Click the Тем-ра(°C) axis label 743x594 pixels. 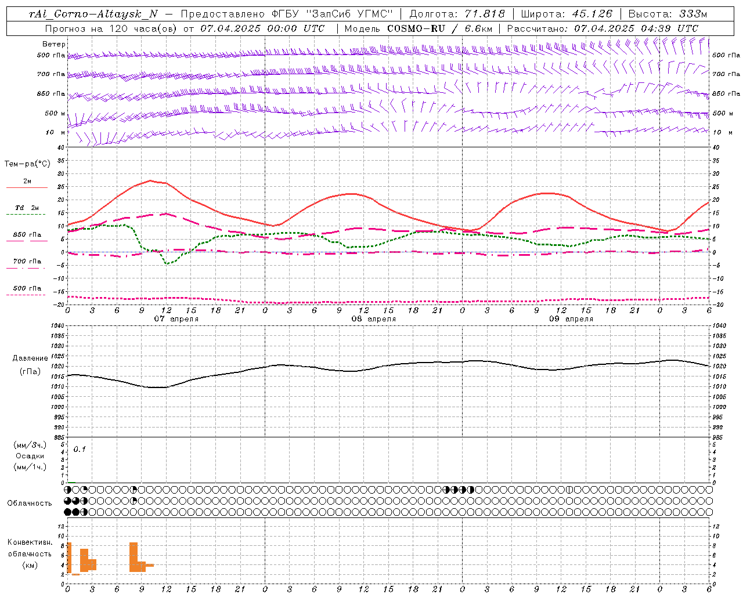click(x=27, y=164)
